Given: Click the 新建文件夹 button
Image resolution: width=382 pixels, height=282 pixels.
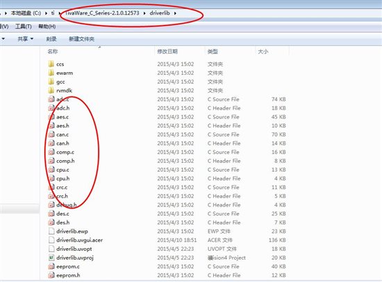Looking at the screenshot, I should coord(81,39).
